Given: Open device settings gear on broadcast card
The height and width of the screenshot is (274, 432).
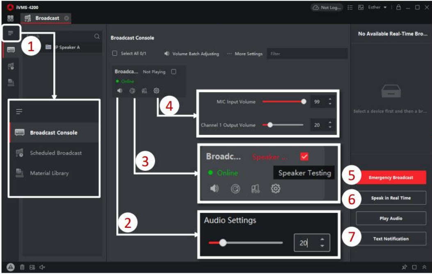Looking at the screenshot, I should [156, 91].
